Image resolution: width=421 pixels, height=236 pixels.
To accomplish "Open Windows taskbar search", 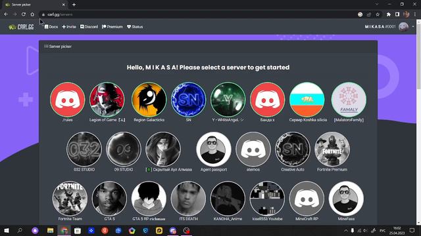I will click(20, 230).
